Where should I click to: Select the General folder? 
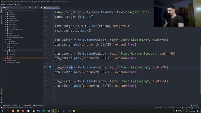coord(10,31)
